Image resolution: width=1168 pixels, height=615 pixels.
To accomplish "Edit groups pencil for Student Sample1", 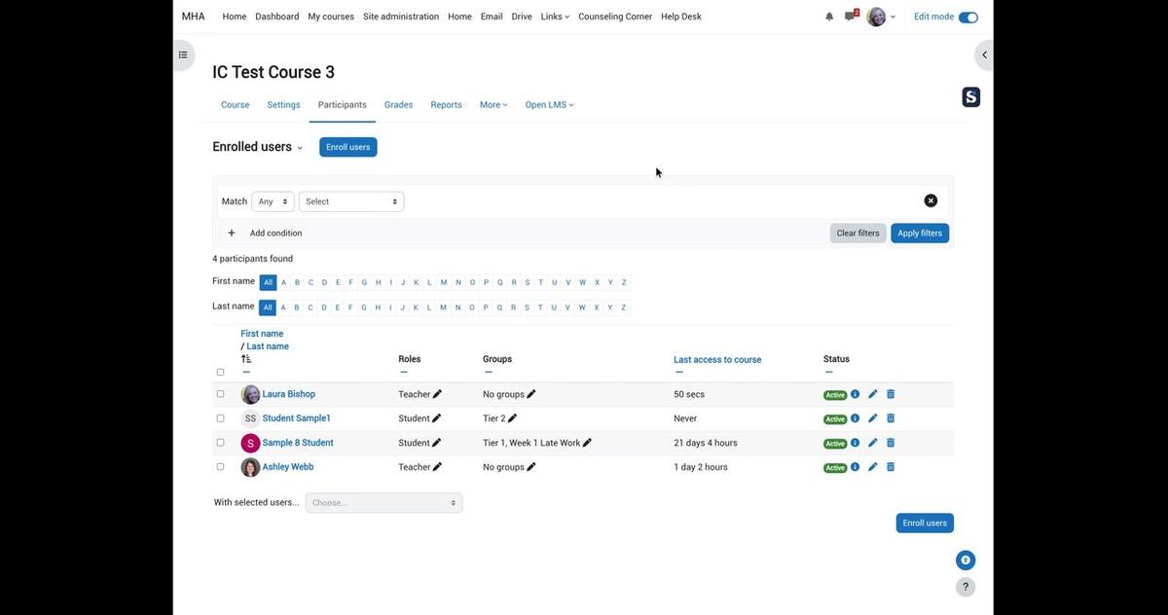I will coord(513,418).
